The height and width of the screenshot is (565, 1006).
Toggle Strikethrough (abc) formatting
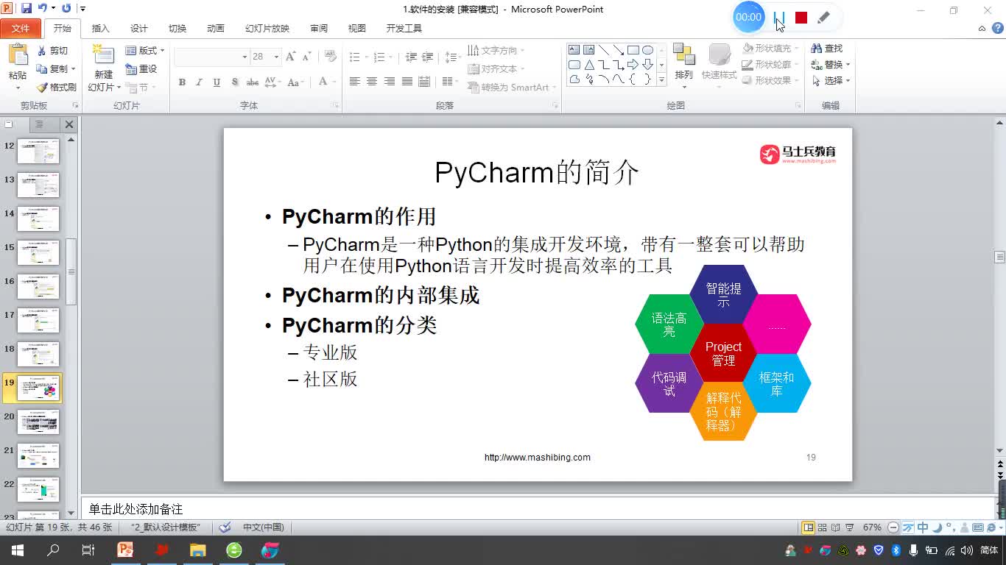(x=253, y=82)
